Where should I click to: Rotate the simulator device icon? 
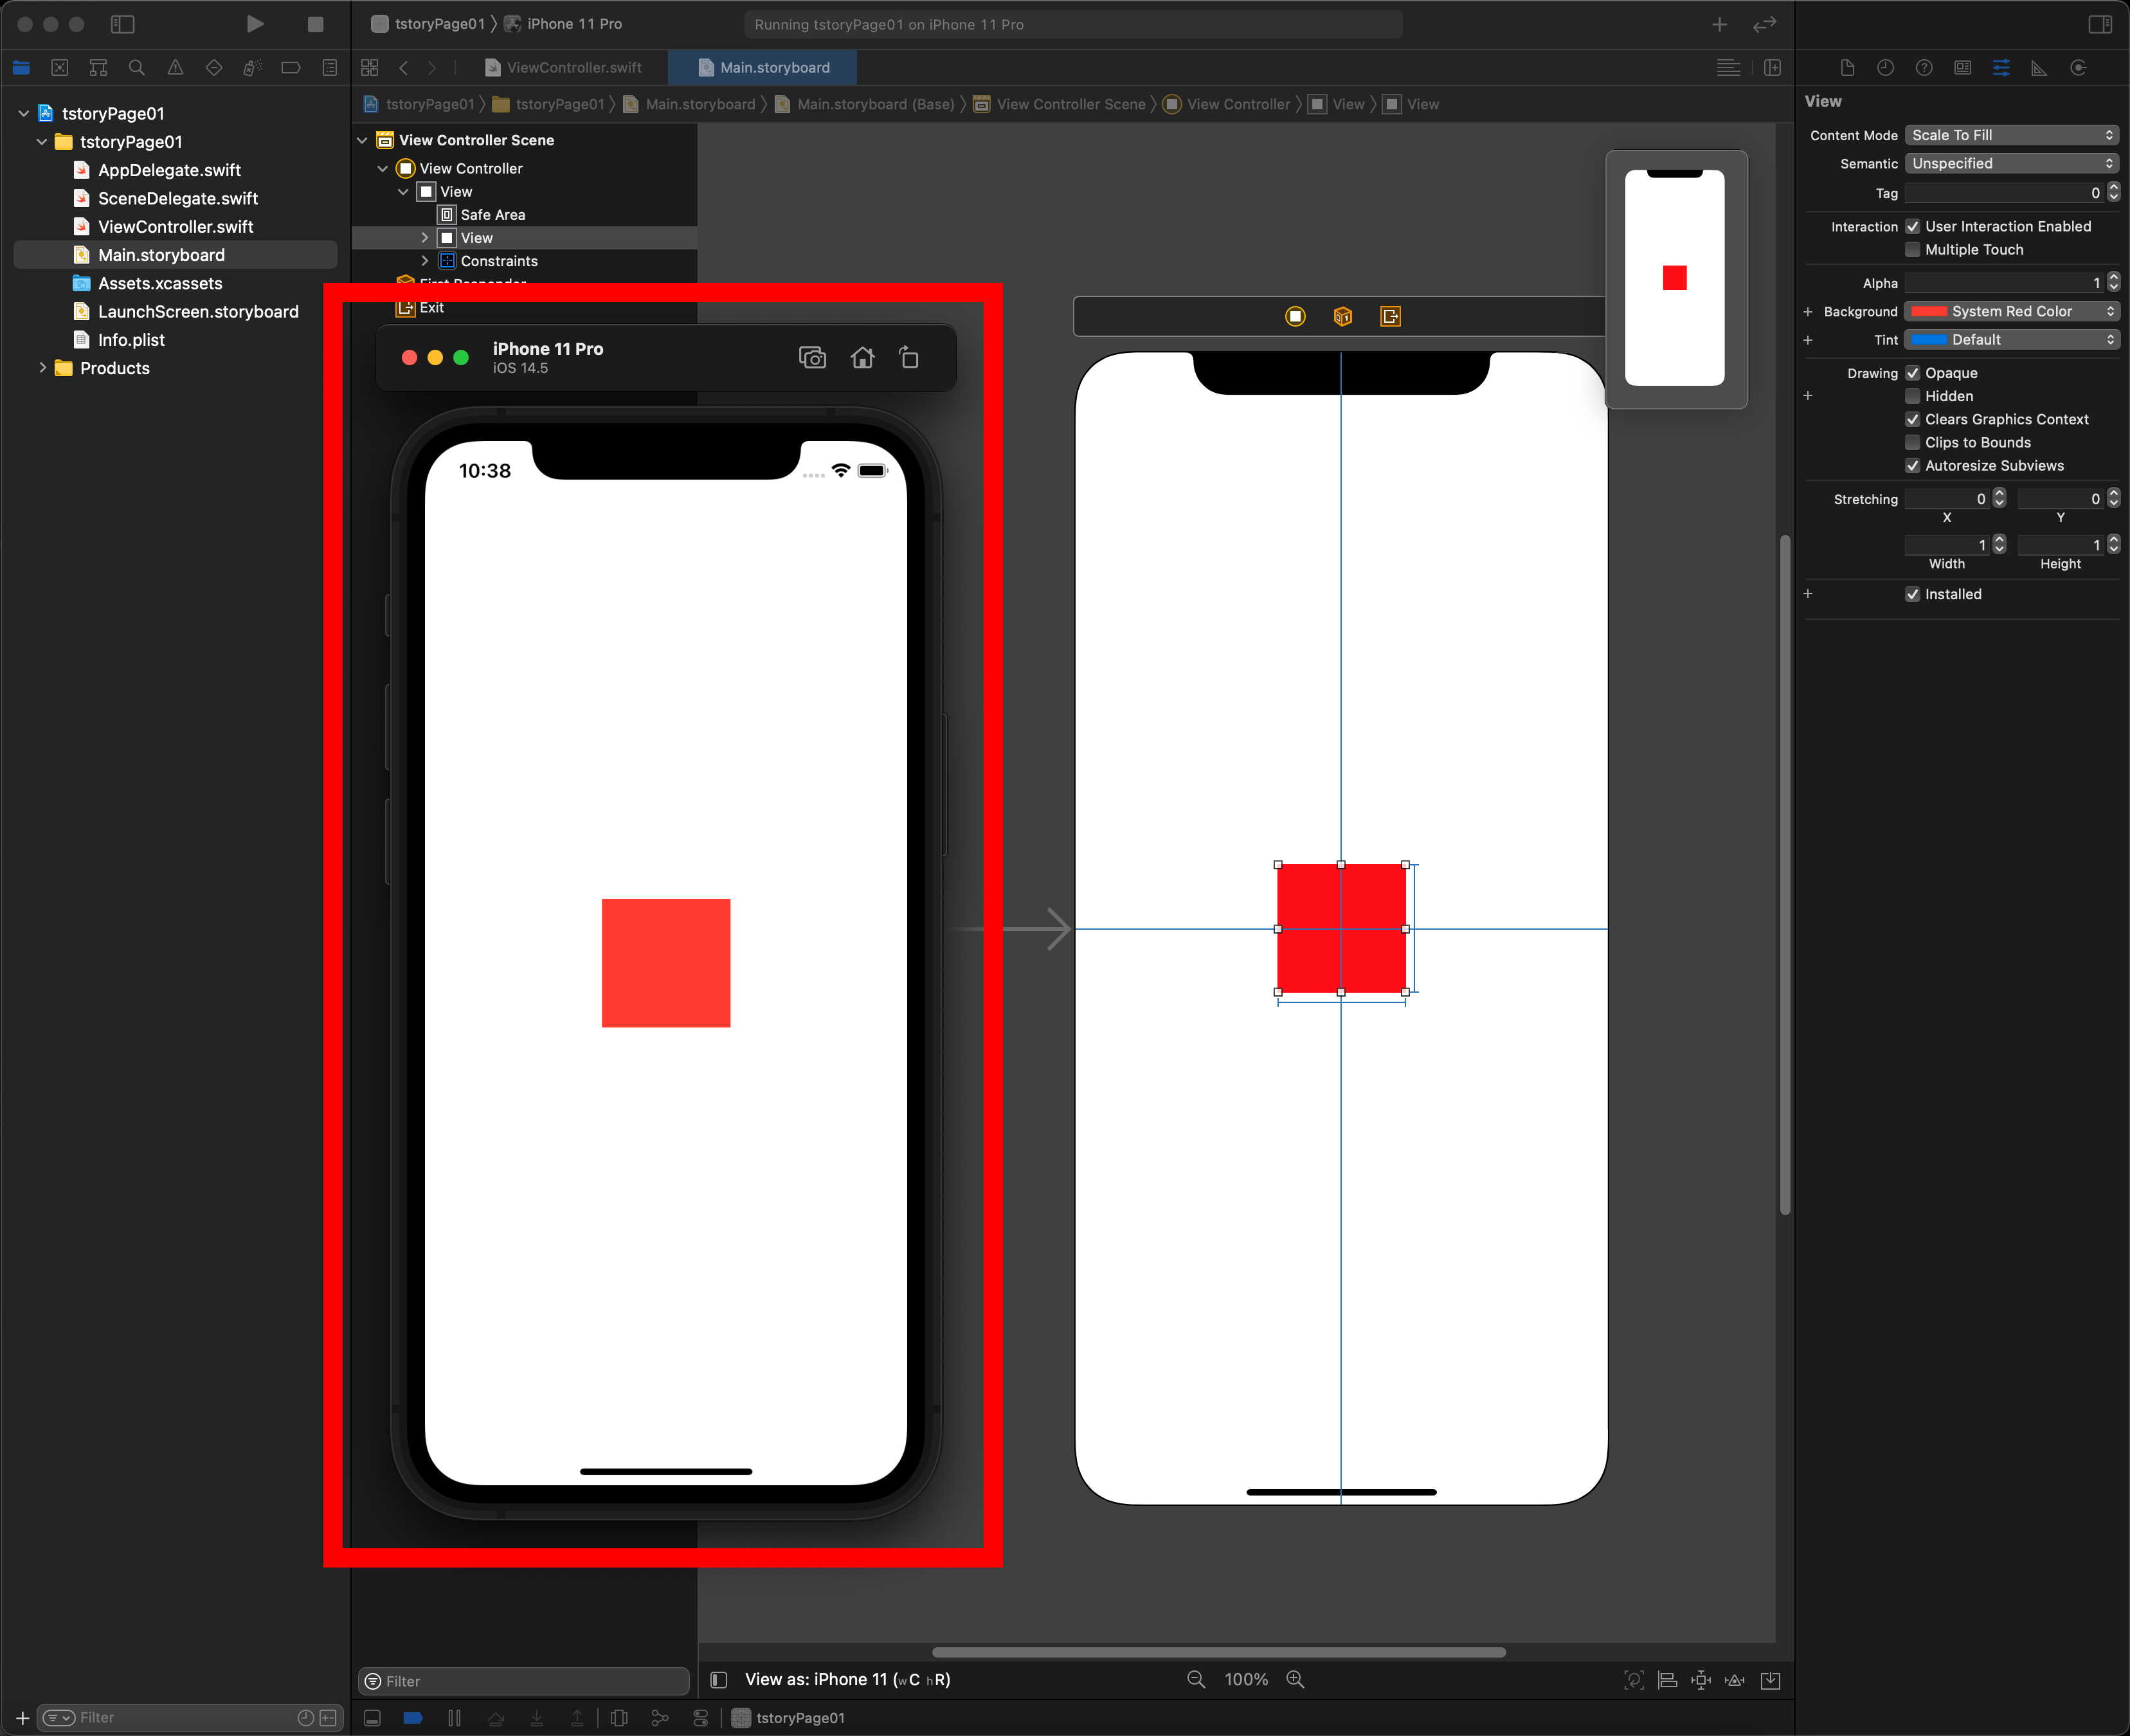coord(908,357)
